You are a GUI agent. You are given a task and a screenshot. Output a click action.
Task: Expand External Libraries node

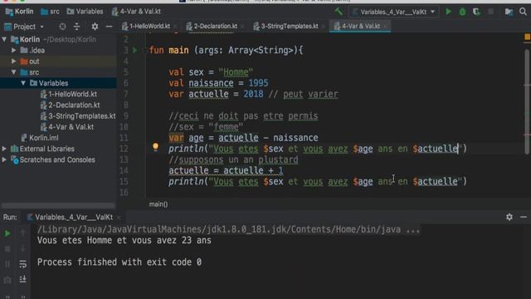4,149
